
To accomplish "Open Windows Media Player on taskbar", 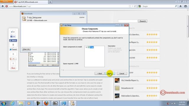I will point(29,103).
